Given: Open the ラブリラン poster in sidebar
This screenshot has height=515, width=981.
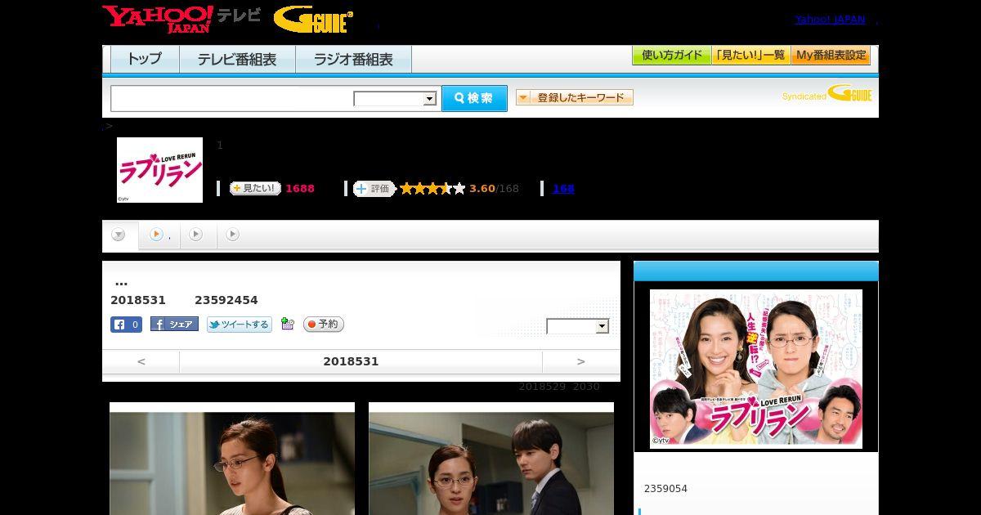Looking at the screenshot, I should point(756,369).
